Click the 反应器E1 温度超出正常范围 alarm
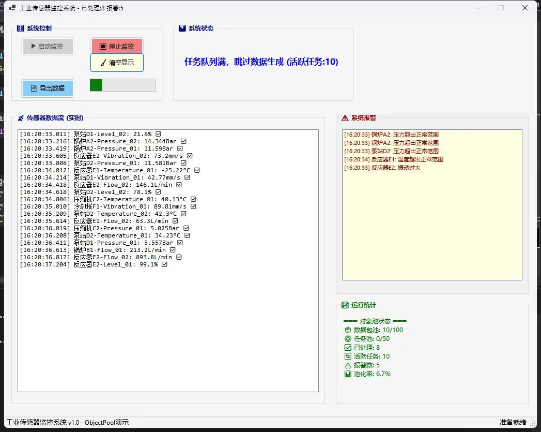Viewport: 541px width, 432px height. [394, 159]
